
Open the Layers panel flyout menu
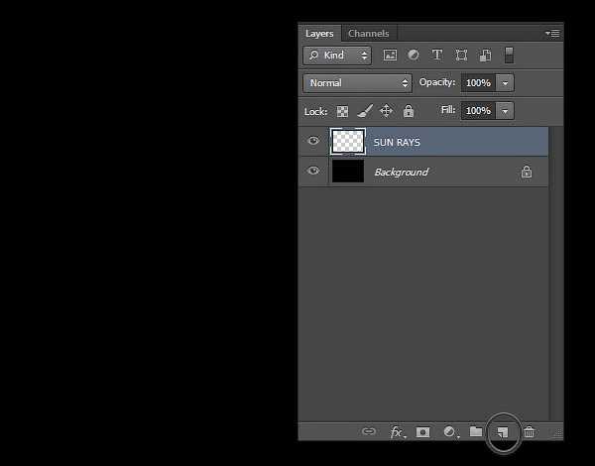tap(552, 34)
